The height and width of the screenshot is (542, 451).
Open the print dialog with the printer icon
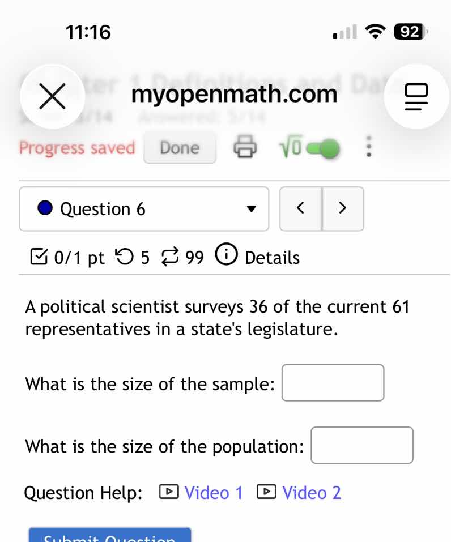click(x=245, y=147)
